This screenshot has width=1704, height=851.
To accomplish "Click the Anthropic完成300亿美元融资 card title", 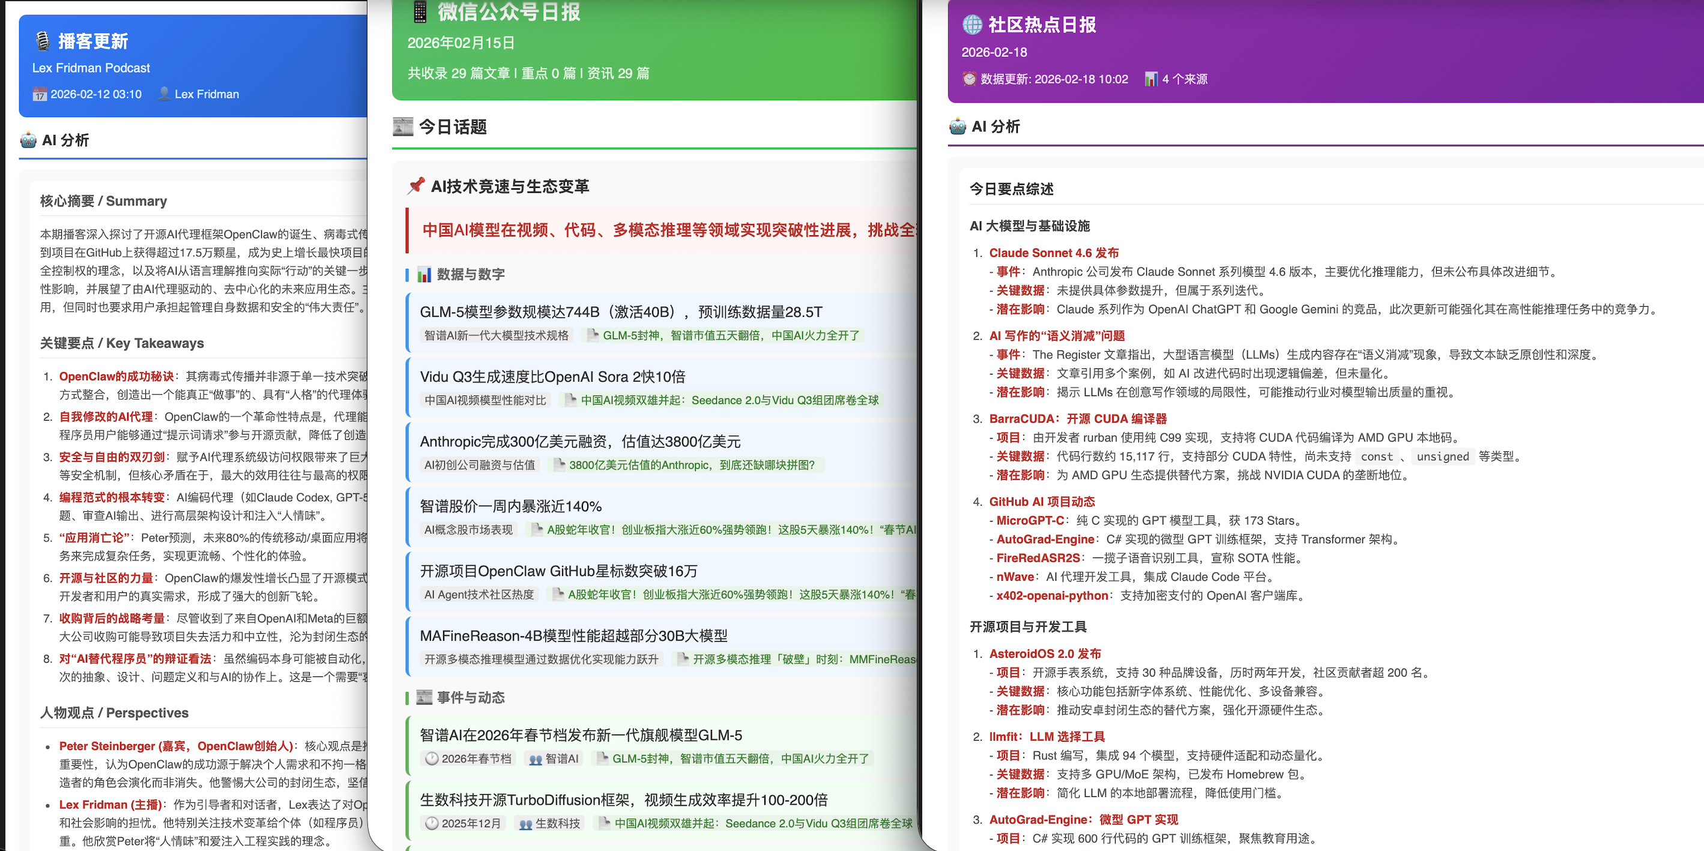I will [x=580, y=442].
